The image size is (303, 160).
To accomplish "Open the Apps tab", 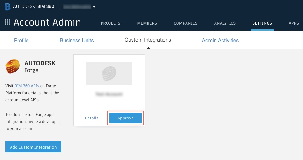I will pyautogui.click(x=293, y=23).
